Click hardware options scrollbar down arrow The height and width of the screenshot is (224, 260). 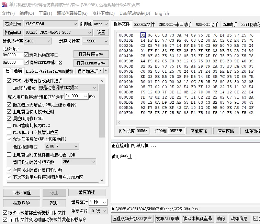(x=102, y=180)
